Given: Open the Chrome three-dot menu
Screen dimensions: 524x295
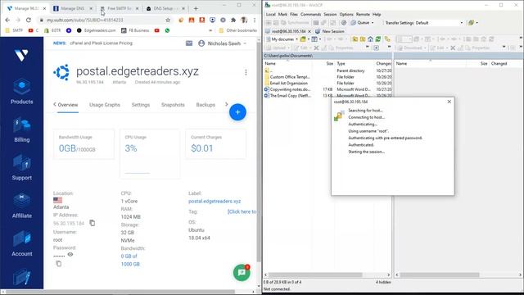Looking at the screenshot, I should (255, 20).
